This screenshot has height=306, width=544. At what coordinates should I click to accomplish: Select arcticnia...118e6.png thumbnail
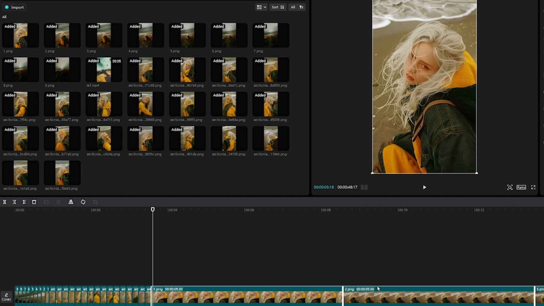click(271, 138)
